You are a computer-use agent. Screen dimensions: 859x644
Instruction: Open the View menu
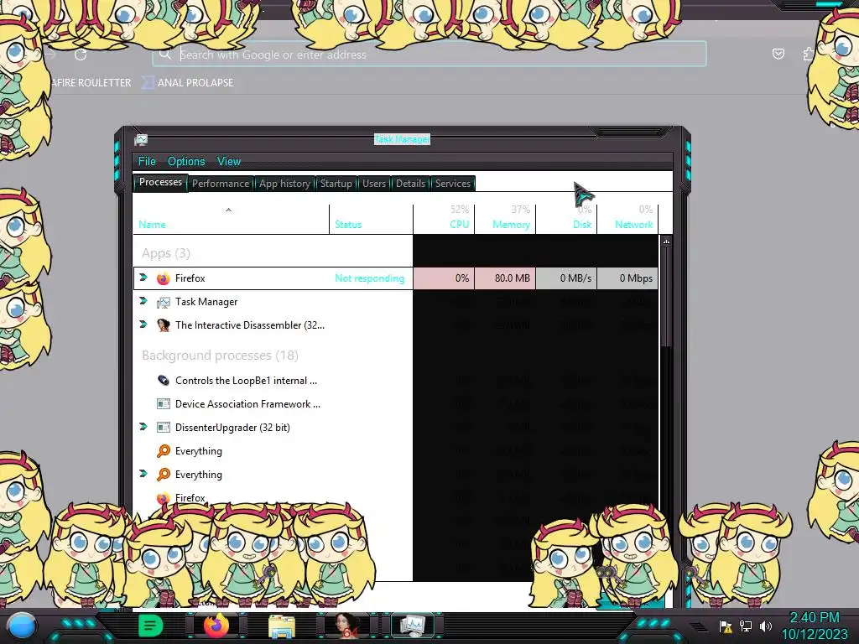tap(229, 162)
